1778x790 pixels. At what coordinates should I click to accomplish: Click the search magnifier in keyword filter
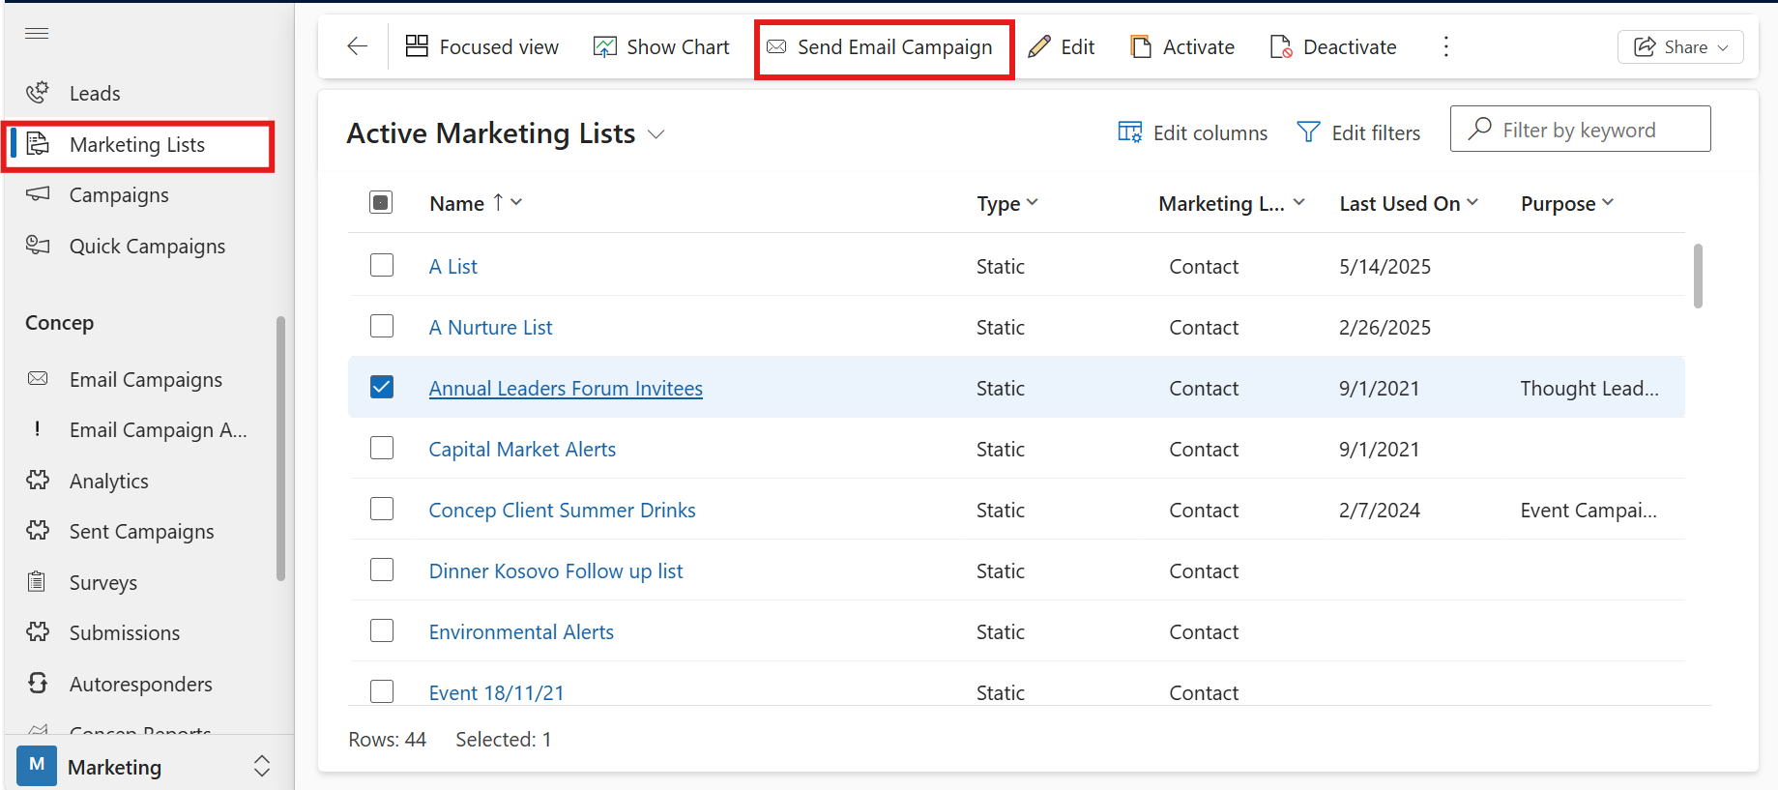click(1479, 129)
